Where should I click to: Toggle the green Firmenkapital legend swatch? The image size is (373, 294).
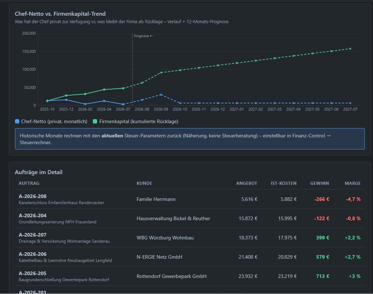(x=95, y=122)
